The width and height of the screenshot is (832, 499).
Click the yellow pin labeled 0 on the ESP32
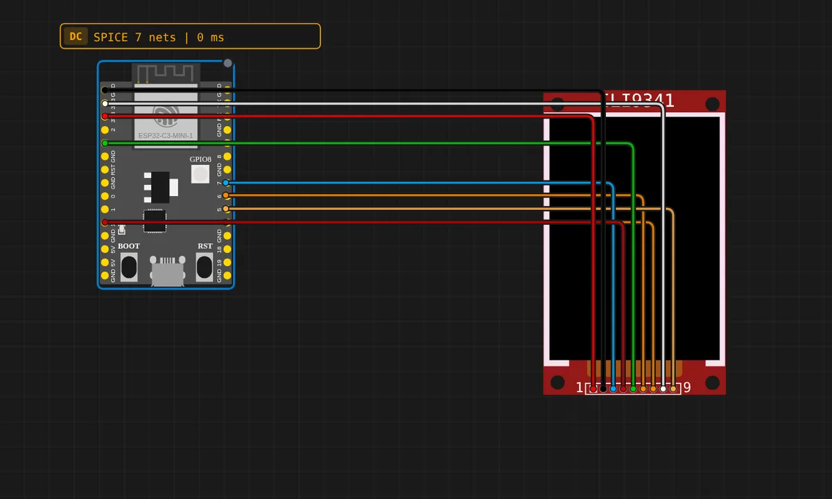coord(105,196)
